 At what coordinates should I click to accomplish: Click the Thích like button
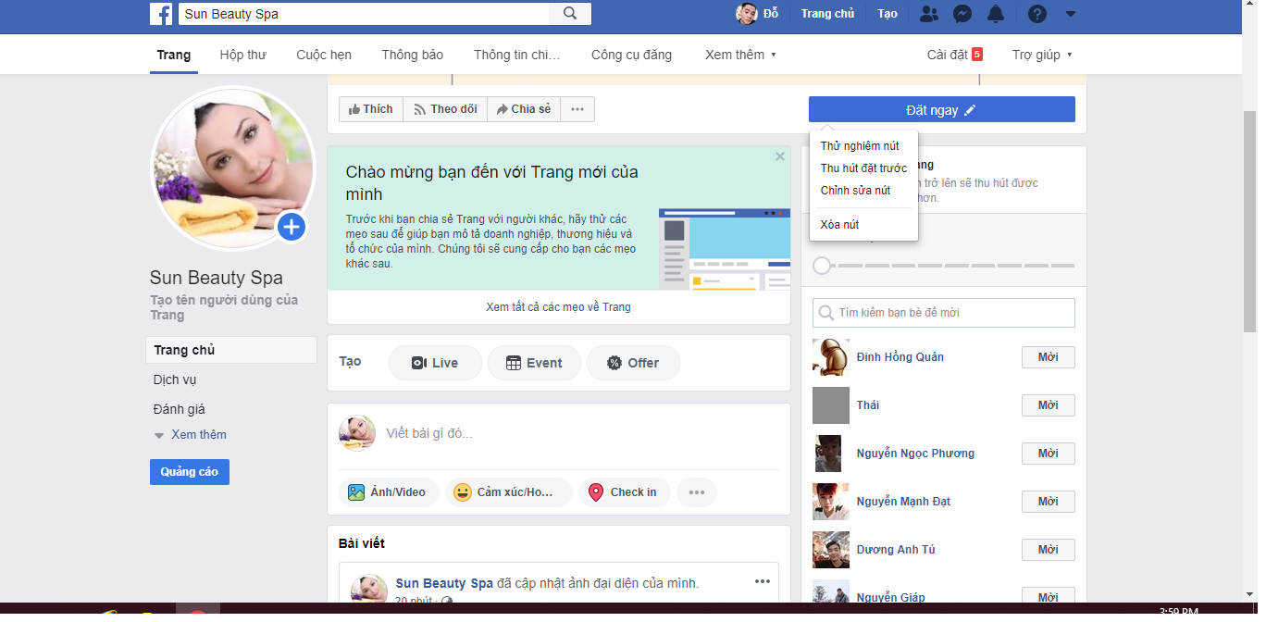click(x=370, y=109)
